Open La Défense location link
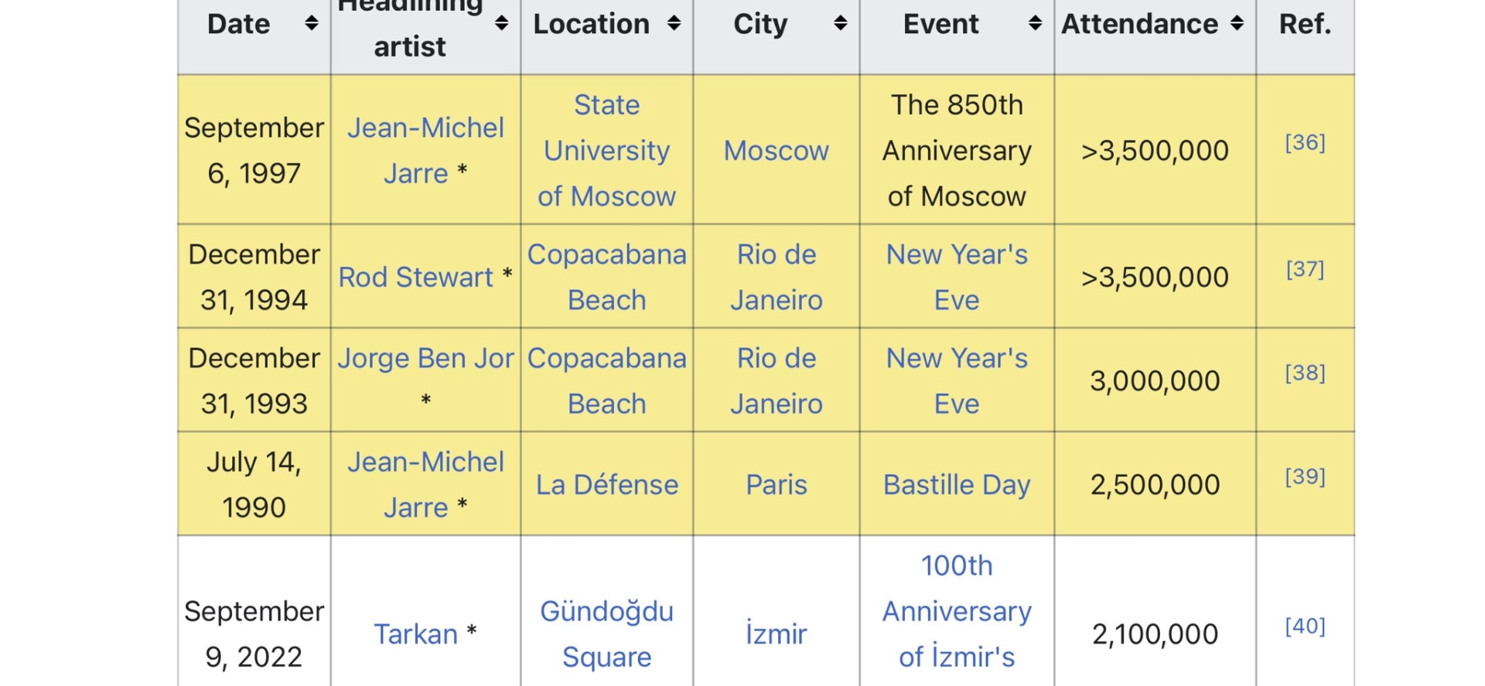The width and height of the screenshot is (1485, 686). coord(606,485)
